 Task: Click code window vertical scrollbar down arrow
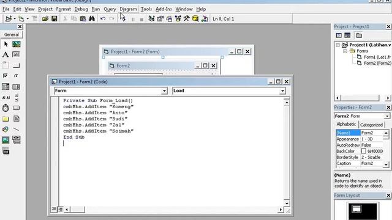click(x=287, y=204)
